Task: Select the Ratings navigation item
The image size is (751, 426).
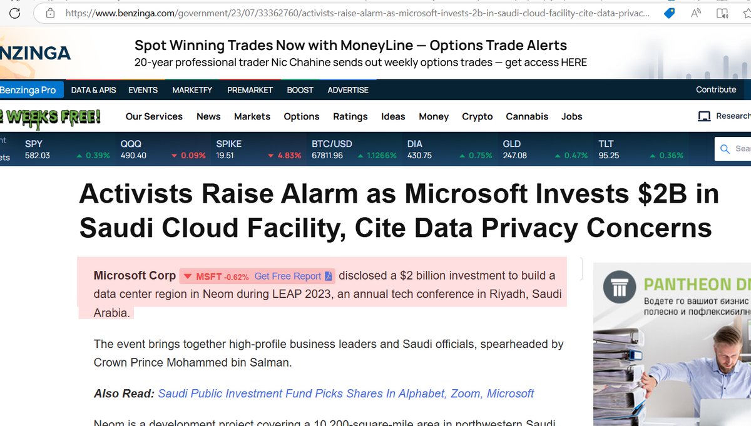Action: (x=350, y=116)
